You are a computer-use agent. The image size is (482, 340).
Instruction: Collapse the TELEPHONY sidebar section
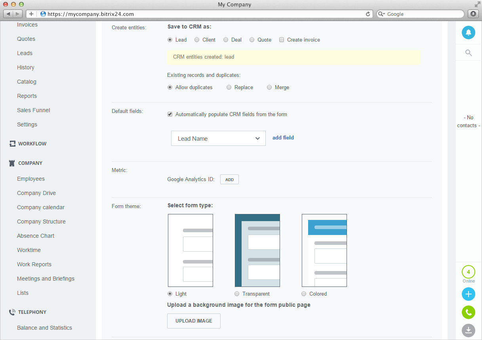pos(32,312)
